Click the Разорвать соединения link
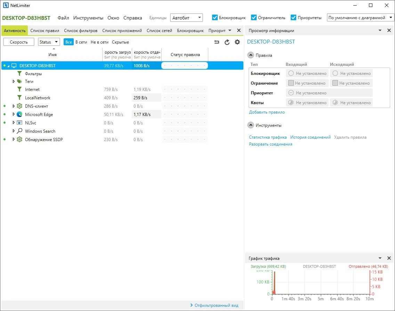This screenshot has height=311, width=395. click(271, 144)
